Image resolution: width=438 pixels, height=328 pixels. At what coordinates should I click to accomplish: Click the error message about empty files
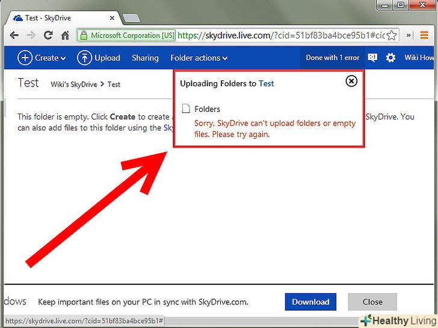pos(275,129)
